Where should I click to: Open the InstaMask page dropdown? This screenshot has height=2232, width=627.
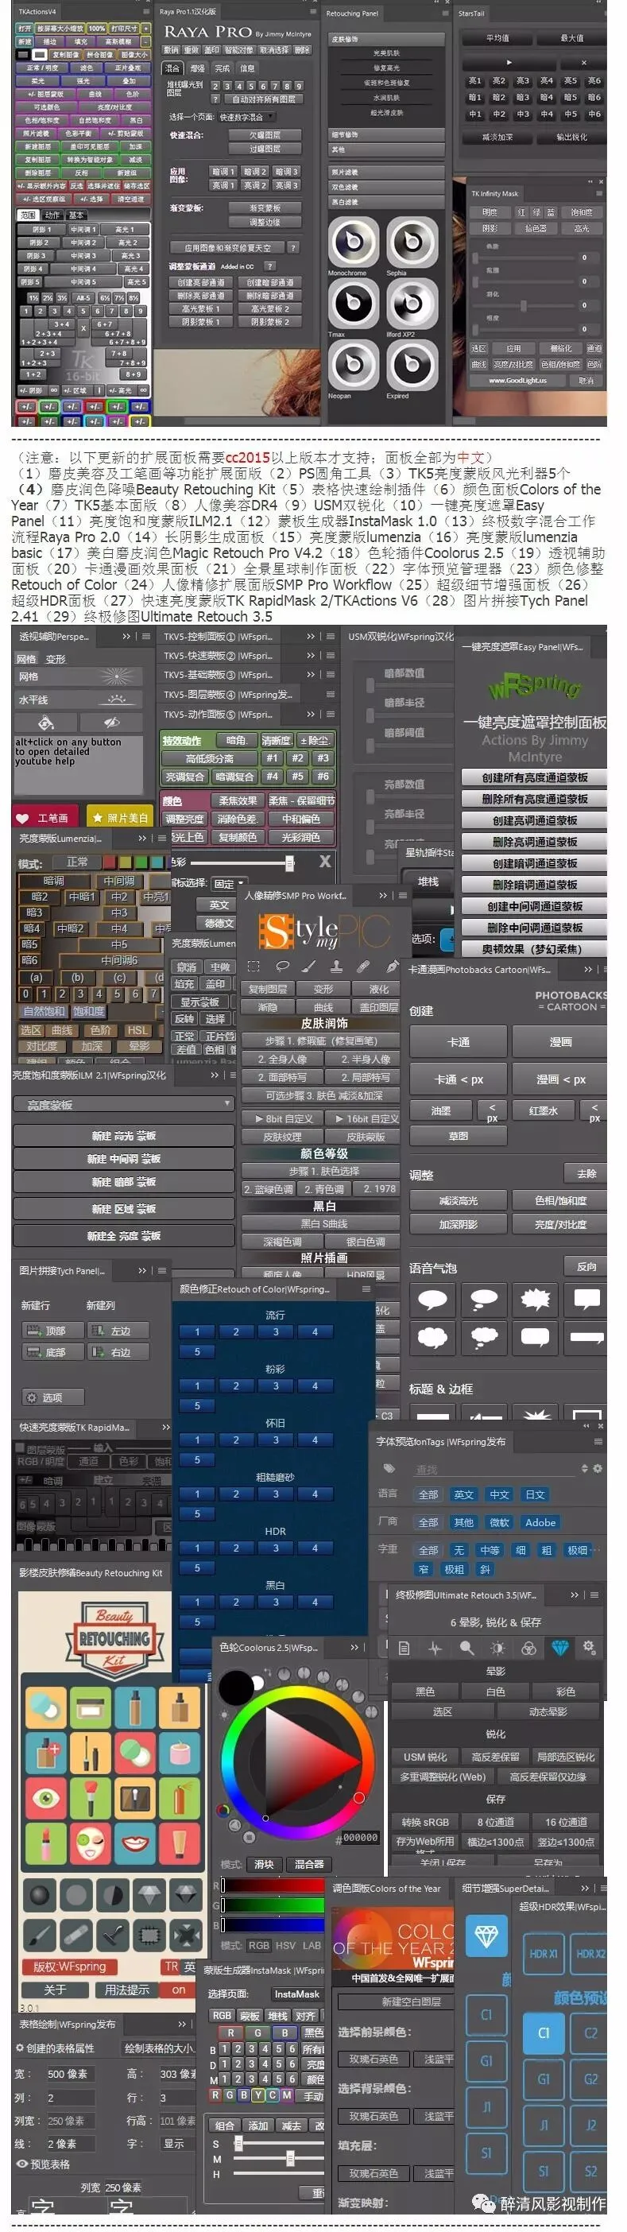[x=296, y=1994]
